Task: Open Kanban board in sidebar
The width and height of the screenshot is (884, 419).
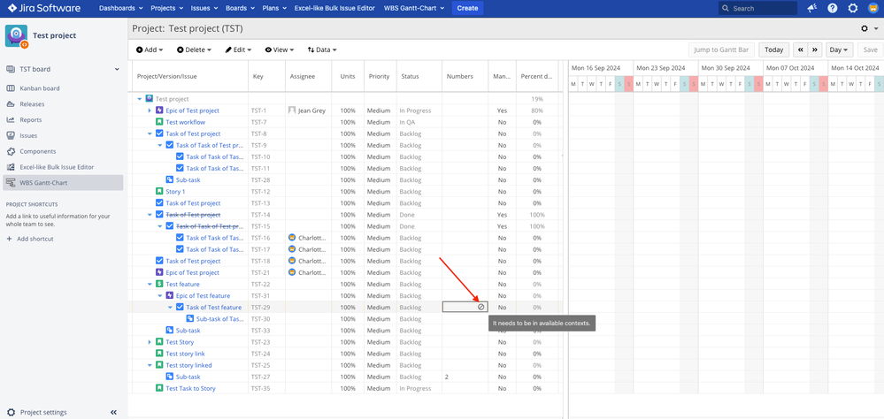Action: pos(40,88)
